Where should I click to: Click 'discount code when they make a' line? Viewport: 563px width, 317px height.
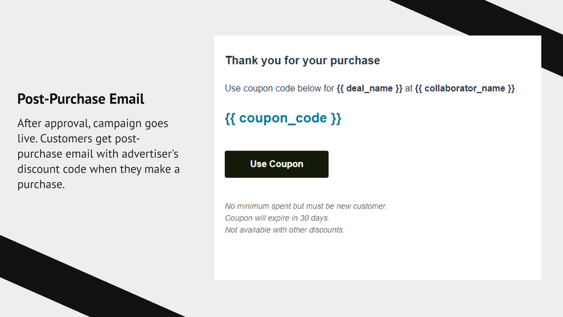pyautogui.click(x=98, y=169)
